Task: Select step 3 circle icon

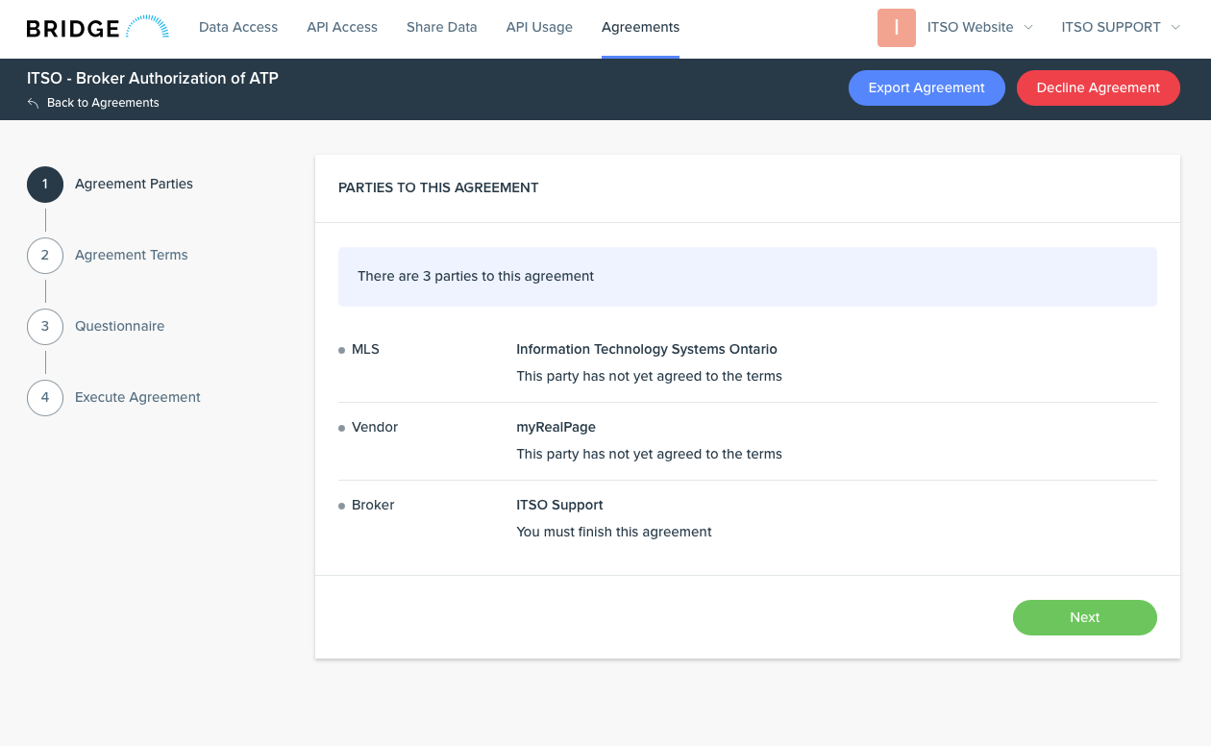Action: [x=45, y=327]
